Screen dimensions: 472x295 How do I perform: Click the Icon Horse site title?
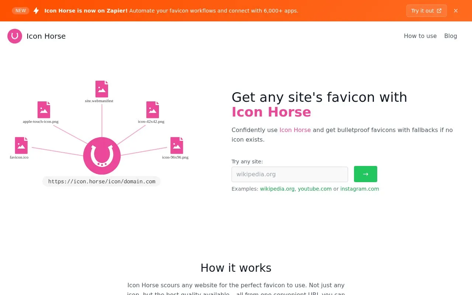46,36
